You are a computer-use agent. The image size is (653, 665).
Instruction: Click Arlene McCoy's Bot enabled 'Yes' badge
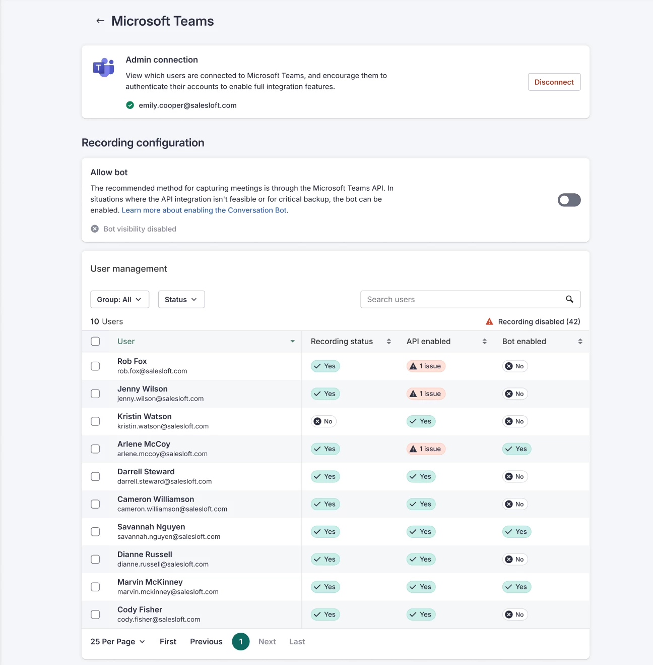[516, 449]
